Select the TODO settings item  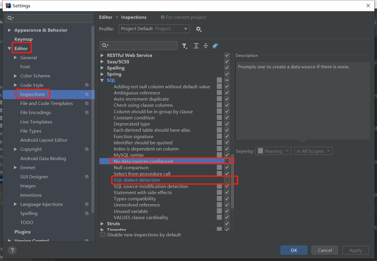point(27,222)
